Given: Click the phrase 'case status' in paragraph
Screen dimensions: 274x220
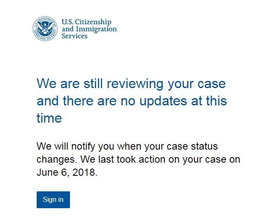Looking at the screenshot, I should 192,146.
